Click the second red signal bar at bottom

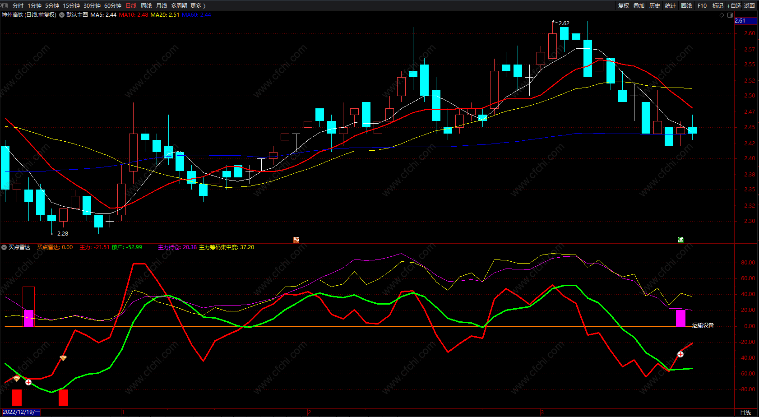tap(63, 398)
